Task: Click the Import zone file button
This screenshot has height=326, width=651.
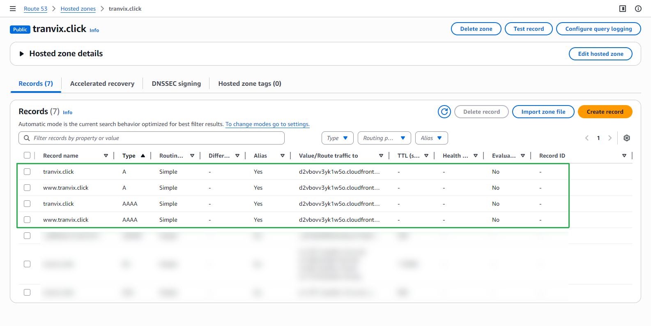Action: [x=543, y=112]
